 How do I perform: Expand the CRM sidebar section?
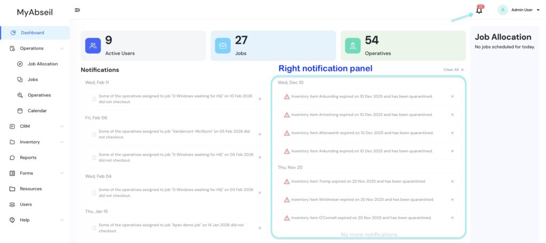[x=62, y=126]
